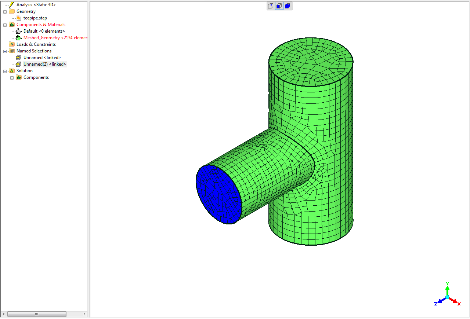Click the cube icon beside Unnamed <linked>
Viewport: 470px width, 319px height.
[19, 58]
